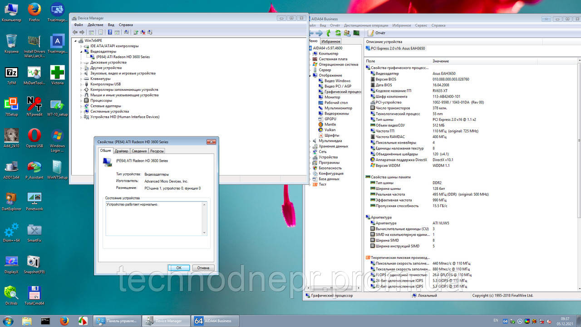Open Справка menu in Device Manager
Image resolution: width=581 pixels, height=327 pixels.
126,25
